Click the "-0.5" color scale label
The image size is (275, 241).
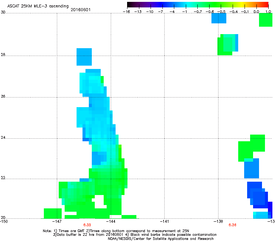221,12
